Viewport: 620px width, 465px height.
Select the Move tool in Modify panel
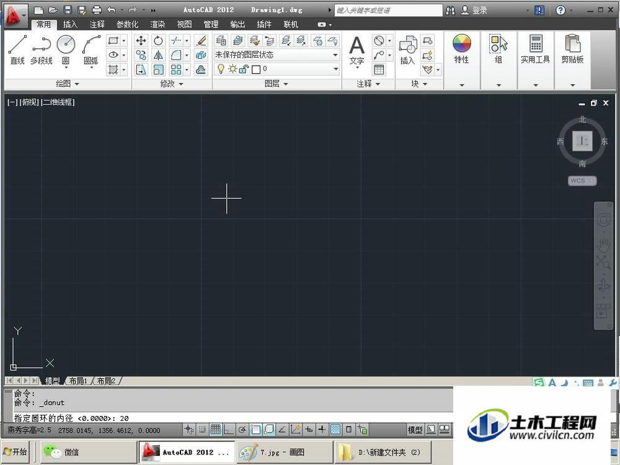pos(141,41)
